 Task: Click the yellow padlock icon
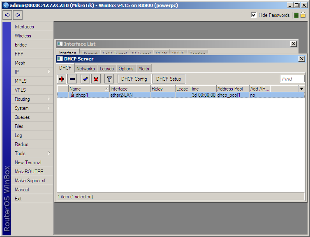303,15
